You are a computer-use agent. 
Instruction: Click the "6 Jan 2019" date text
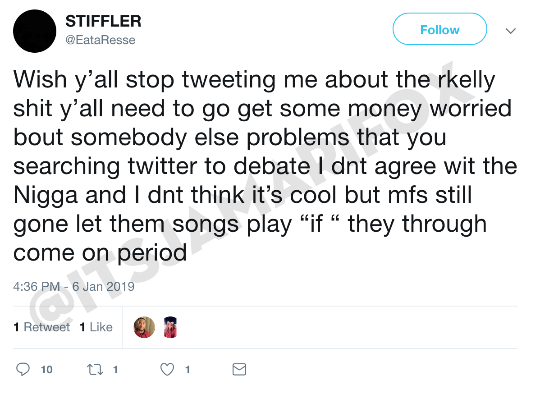(106, 286)
